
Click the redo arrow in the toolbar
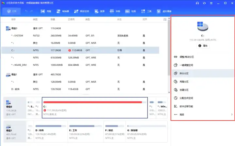(31, 11)
